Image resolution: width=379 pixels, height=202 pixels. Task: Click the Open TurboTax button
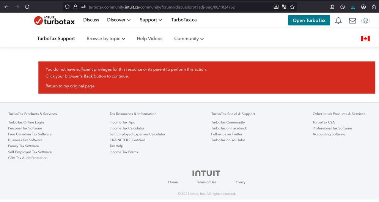click(309, 21)
